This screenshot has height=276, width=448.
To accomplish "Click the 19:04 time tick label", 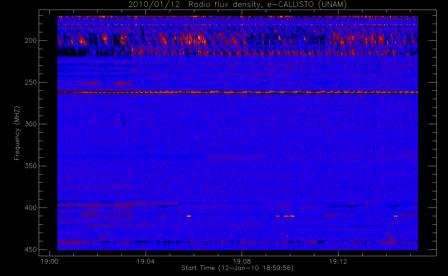I will pyautogui.click(x=146, y=261).
